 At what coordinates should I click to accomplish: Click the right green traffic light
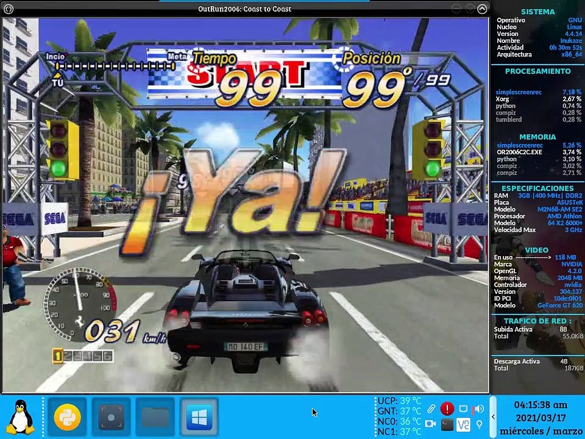(433, 169)
